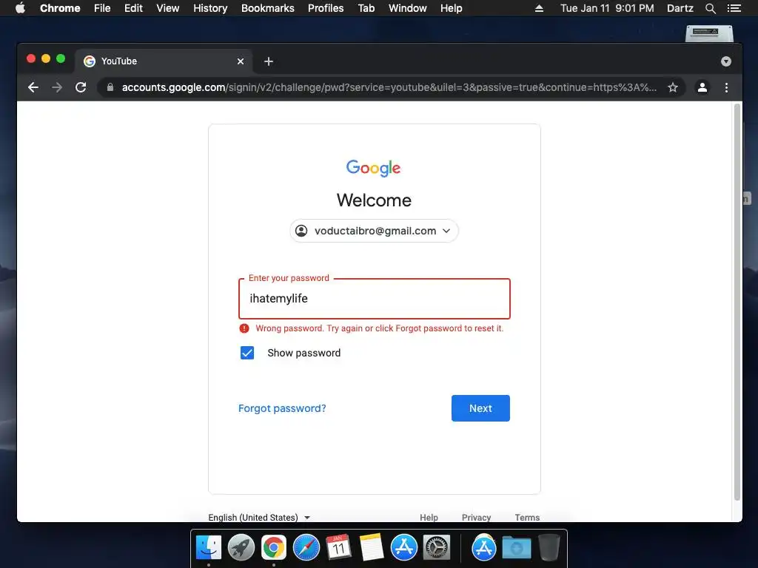
Task: Open Spotlight search magnifier icon
Action: (710, 8)
